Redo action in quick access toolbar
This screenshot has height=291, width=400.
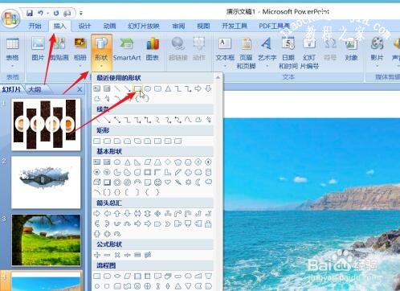tap(56, 13)
